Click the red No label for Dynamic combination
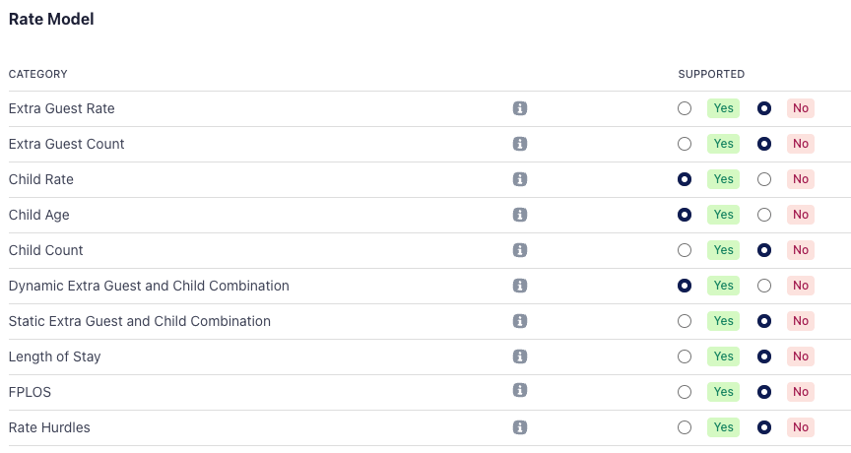 click(801, 286)
